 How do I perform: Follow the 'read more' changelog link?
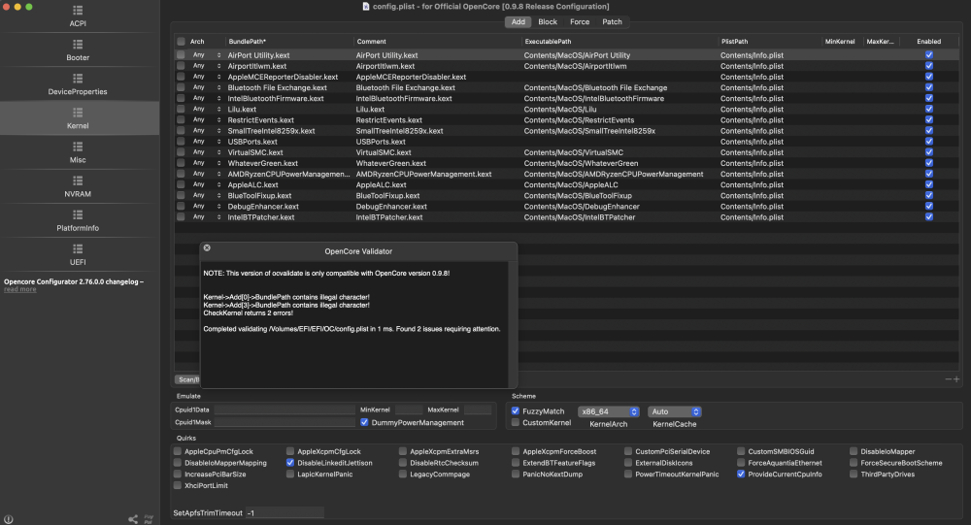pyautogui.click(x=19, y=289)
